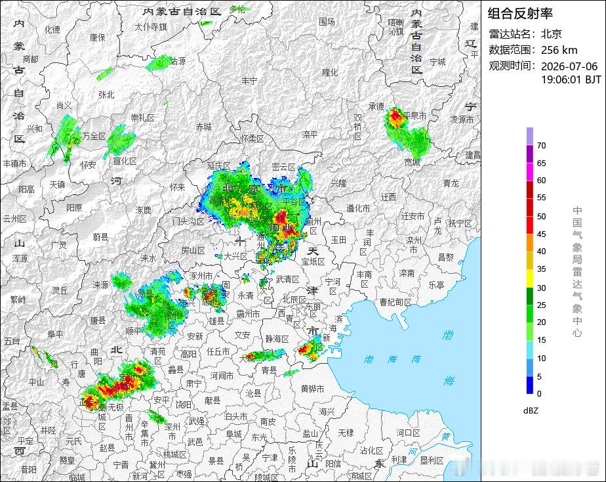Click the legend value 55
The height and width of the screenshot is (482, 606).
click(x=542, y=198)
